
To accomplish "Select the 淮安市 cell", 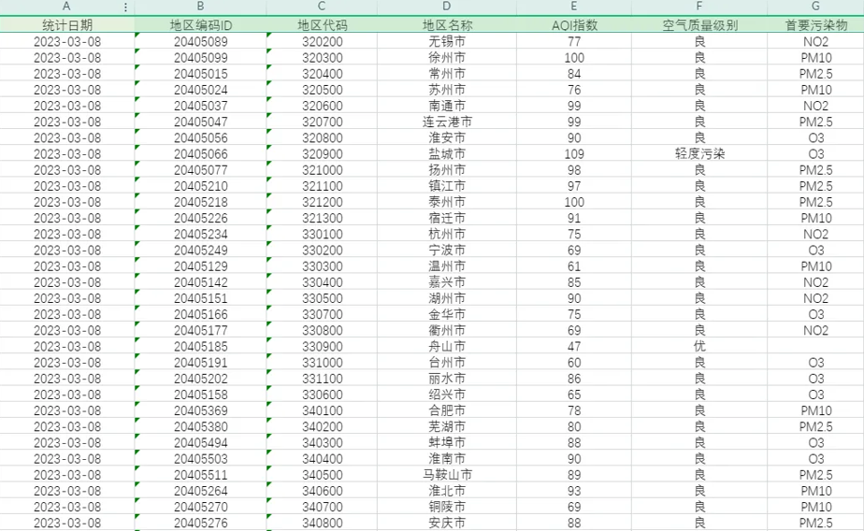I will pyautogui.click(x=447, y=137).
